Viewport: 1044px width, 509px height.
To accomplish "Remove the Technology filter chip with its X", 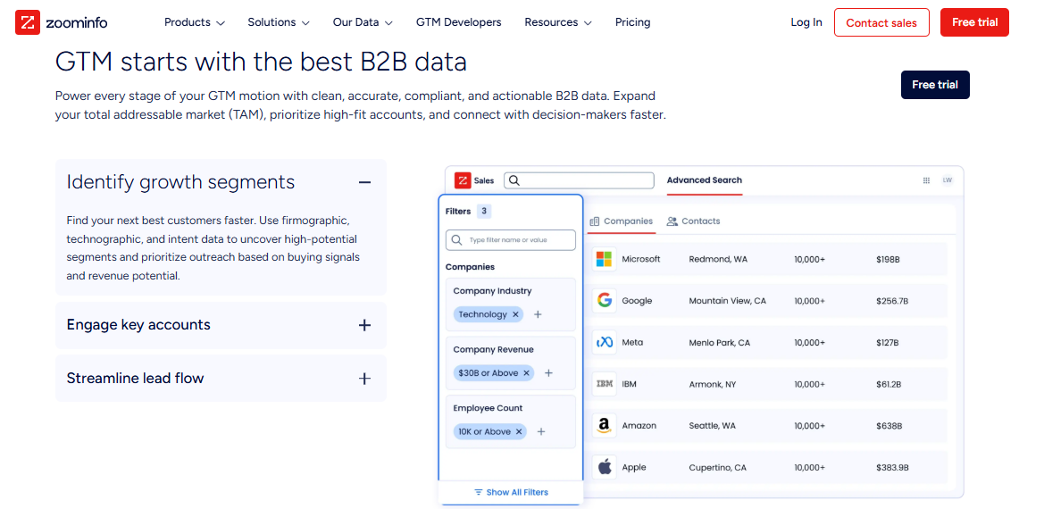I will point(515,314).
